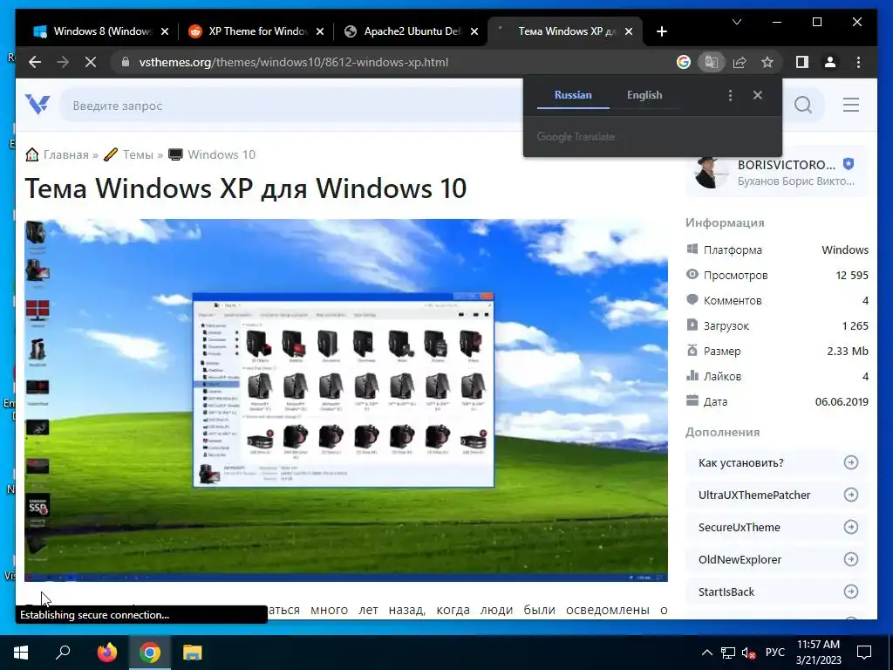The image size is (893, 670).
Task: Click Загрузок 1 265 value
Action: pos(855,326)
